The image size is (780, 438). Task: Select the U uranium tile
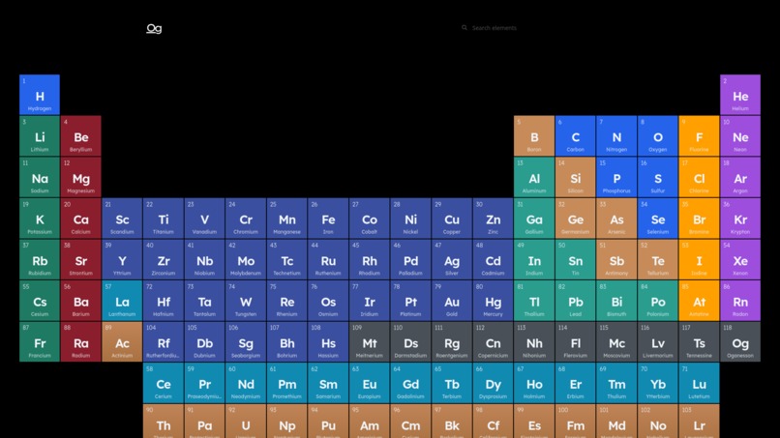246,422
